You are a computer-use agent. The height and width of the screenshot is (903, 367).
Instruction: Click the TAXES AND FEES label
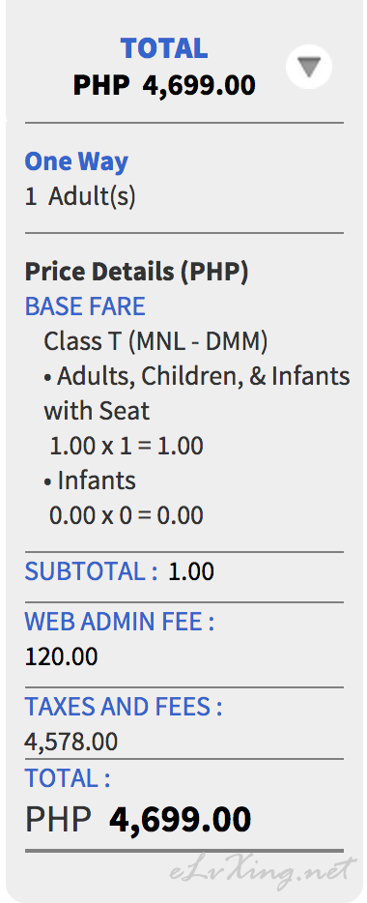click(124, 707)
